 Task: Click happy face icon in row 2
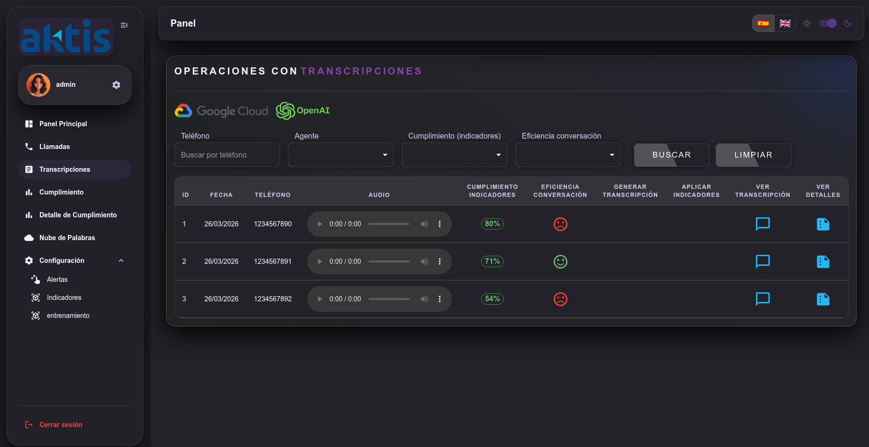[560, 261]
